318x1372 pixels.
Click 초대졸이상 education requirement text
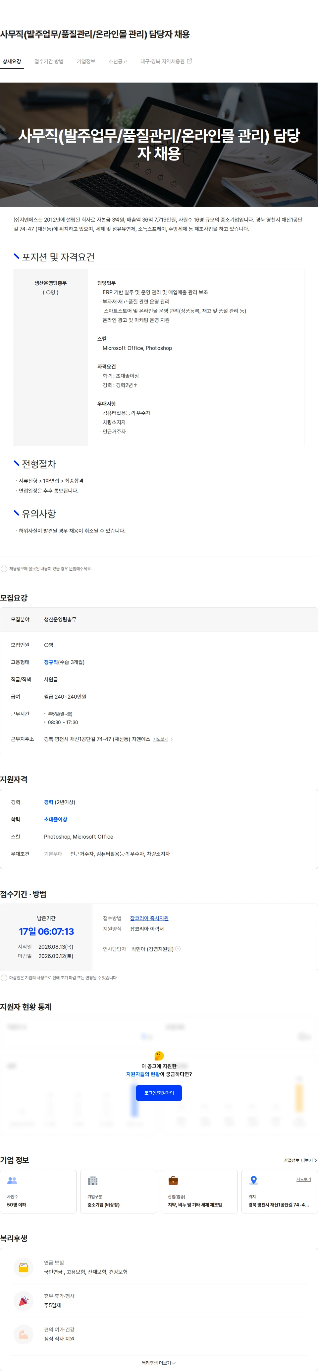[55, 819]
